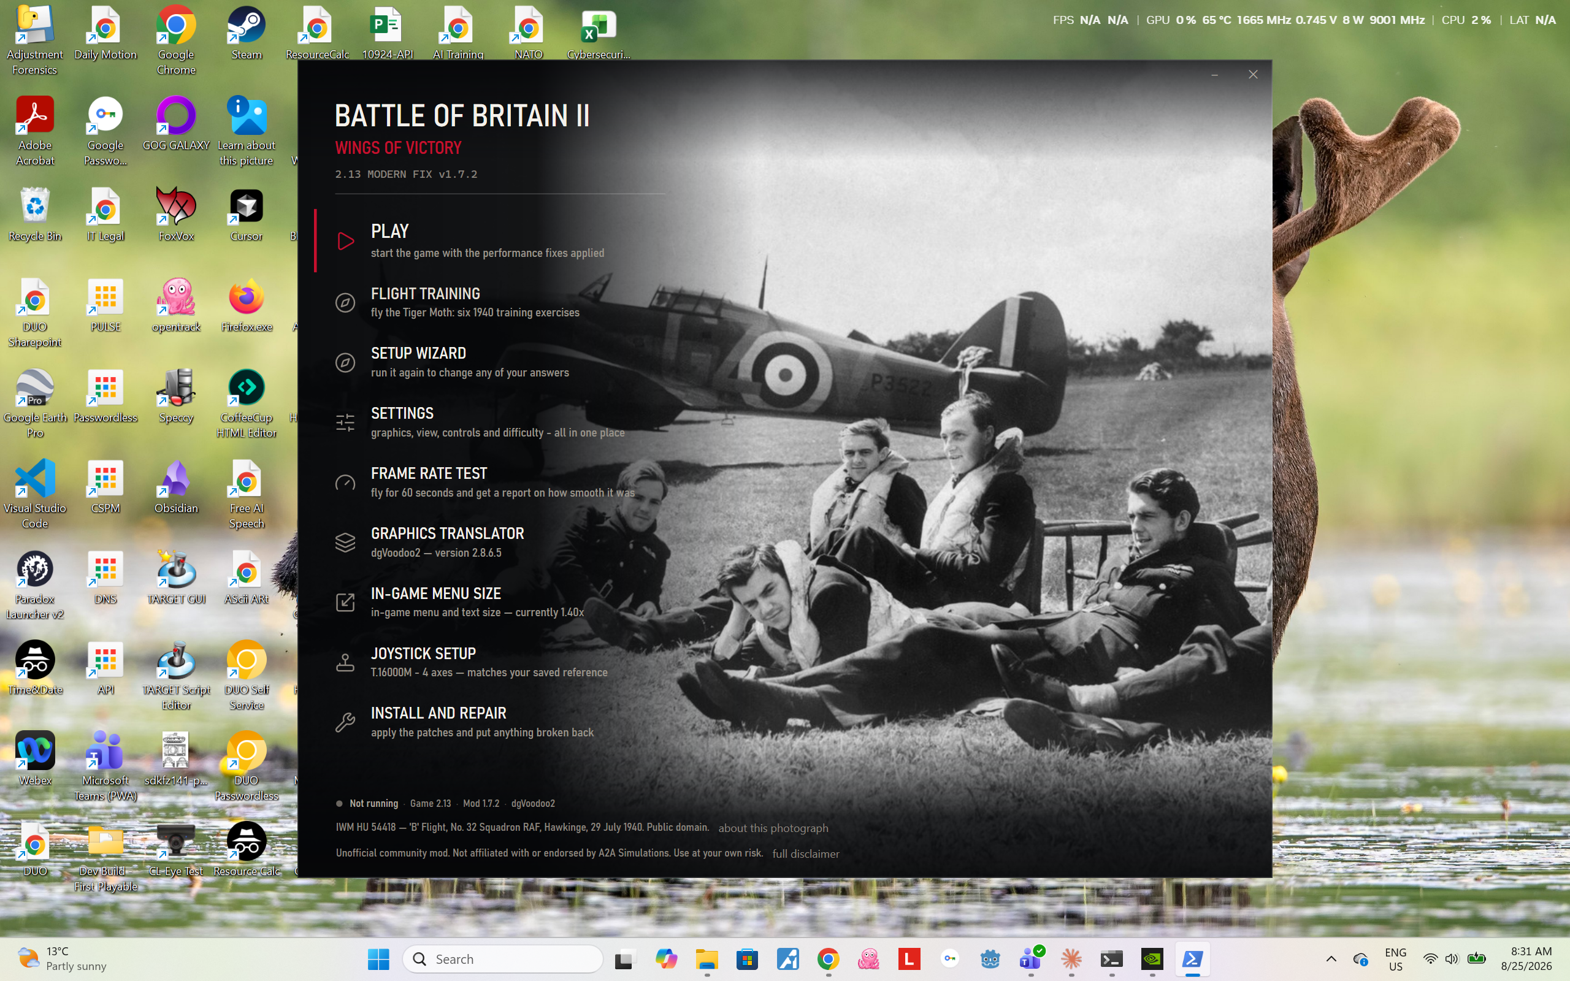Select the Cursor desktop shortcut

pyautogui.click(x=247, y=215)
